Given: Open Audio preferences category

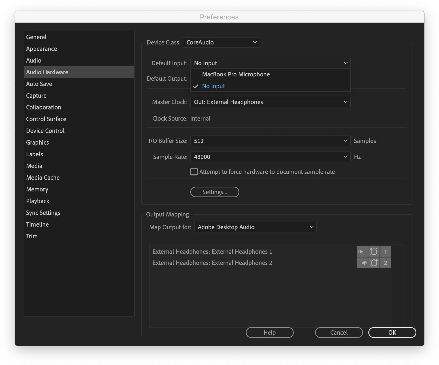Looking at the screenshot, I should tap(79, 60).
